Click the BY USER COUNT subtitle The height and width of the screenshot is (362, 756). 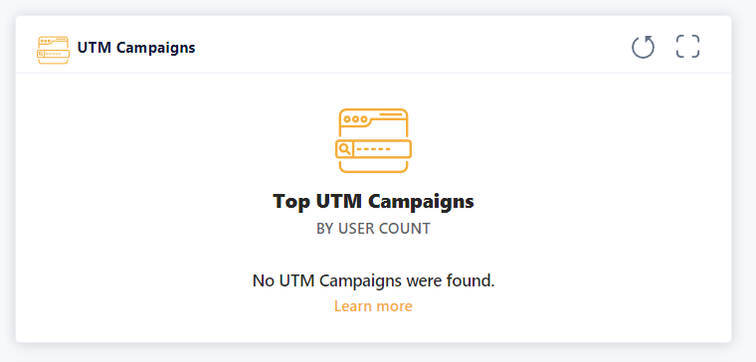click(x=373, y=229)
